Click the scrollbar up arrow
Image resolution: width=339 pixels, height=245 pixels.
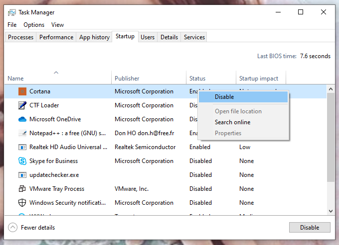tap(331, 89)
